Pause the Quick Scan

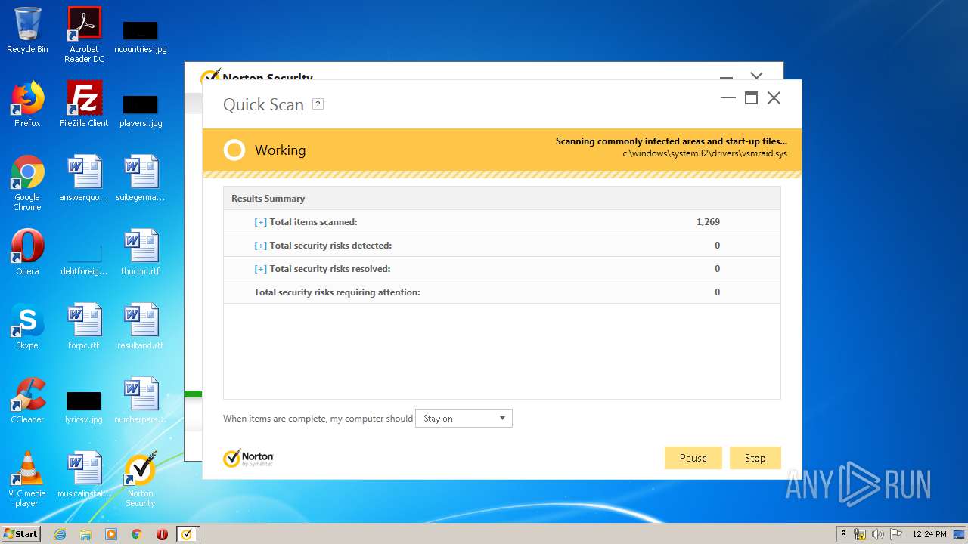693,458
